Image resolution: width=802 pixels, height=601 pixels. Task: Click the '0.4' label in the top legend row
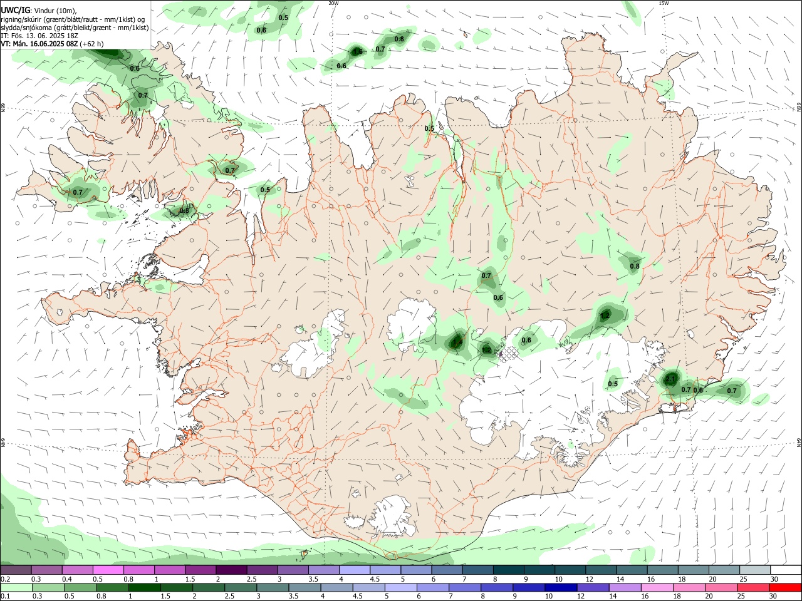[67, 579]
